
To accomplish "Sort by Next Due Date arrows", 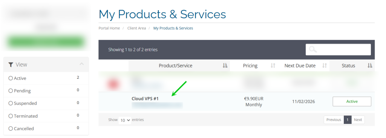I will click(325, 66).
